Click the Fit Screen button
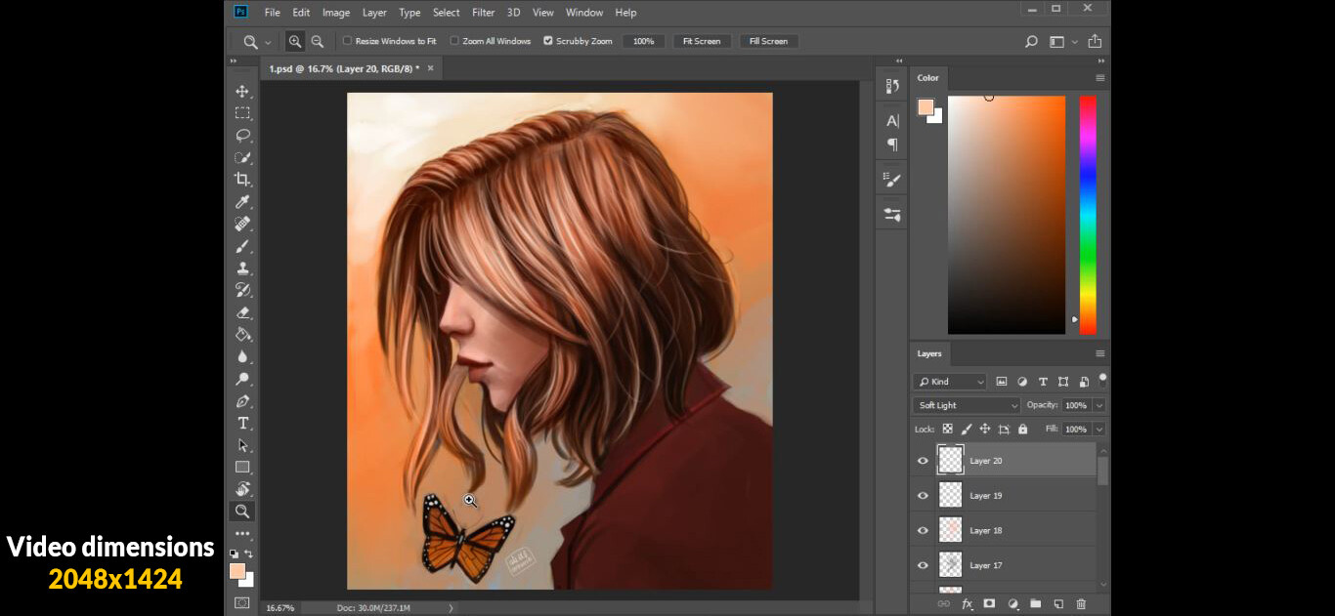 click(702, 41)
